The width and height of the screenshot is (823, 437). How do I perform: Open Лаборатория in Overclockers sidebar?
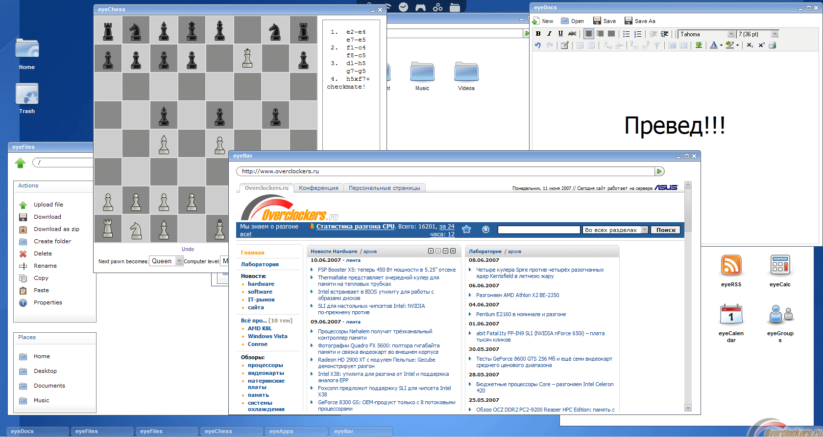coord(260,264)
